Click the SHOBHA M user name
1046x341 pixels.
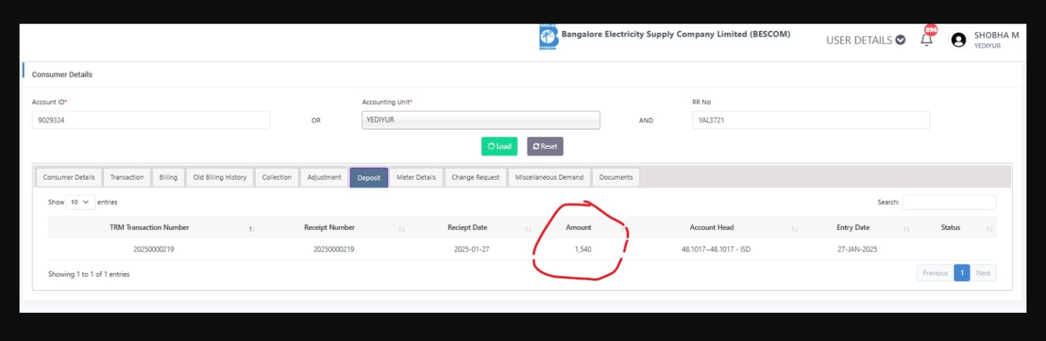point(996,35)
